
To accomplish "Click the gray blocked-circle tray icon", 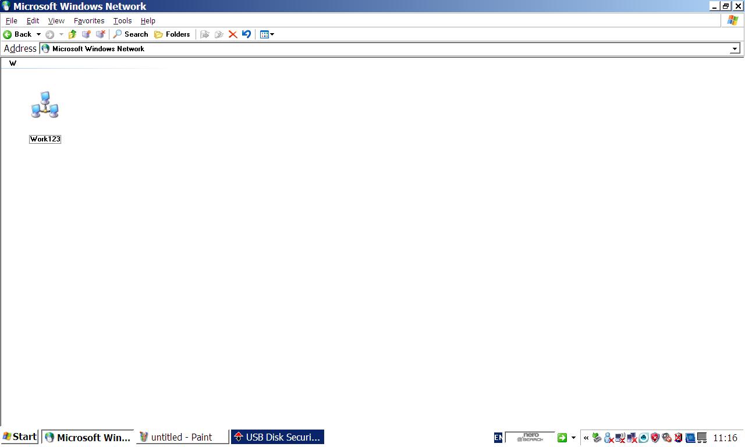I will click(x=667, y=438).
